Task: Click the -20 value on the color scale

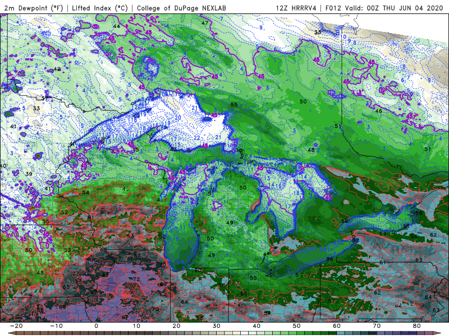Action: [16, 326]
